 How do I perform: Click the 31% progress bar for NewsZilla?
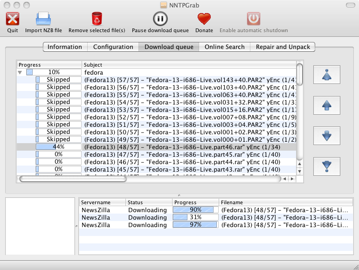(195, 218)
